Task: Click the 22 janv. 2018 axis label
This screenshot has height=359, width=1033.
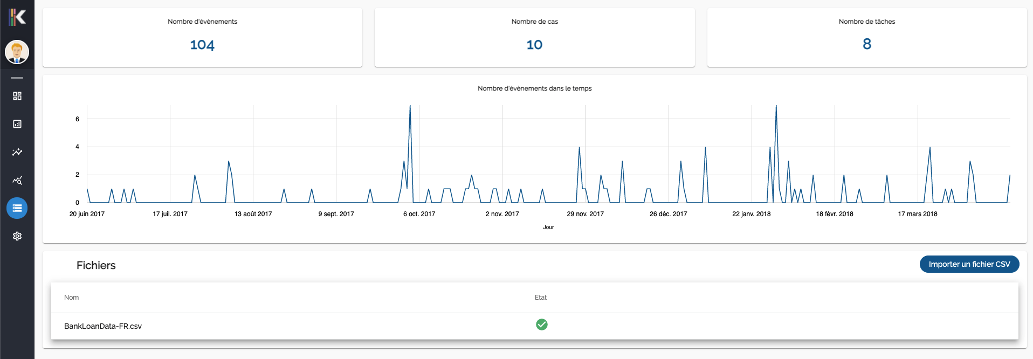Action: coord(751,214)
